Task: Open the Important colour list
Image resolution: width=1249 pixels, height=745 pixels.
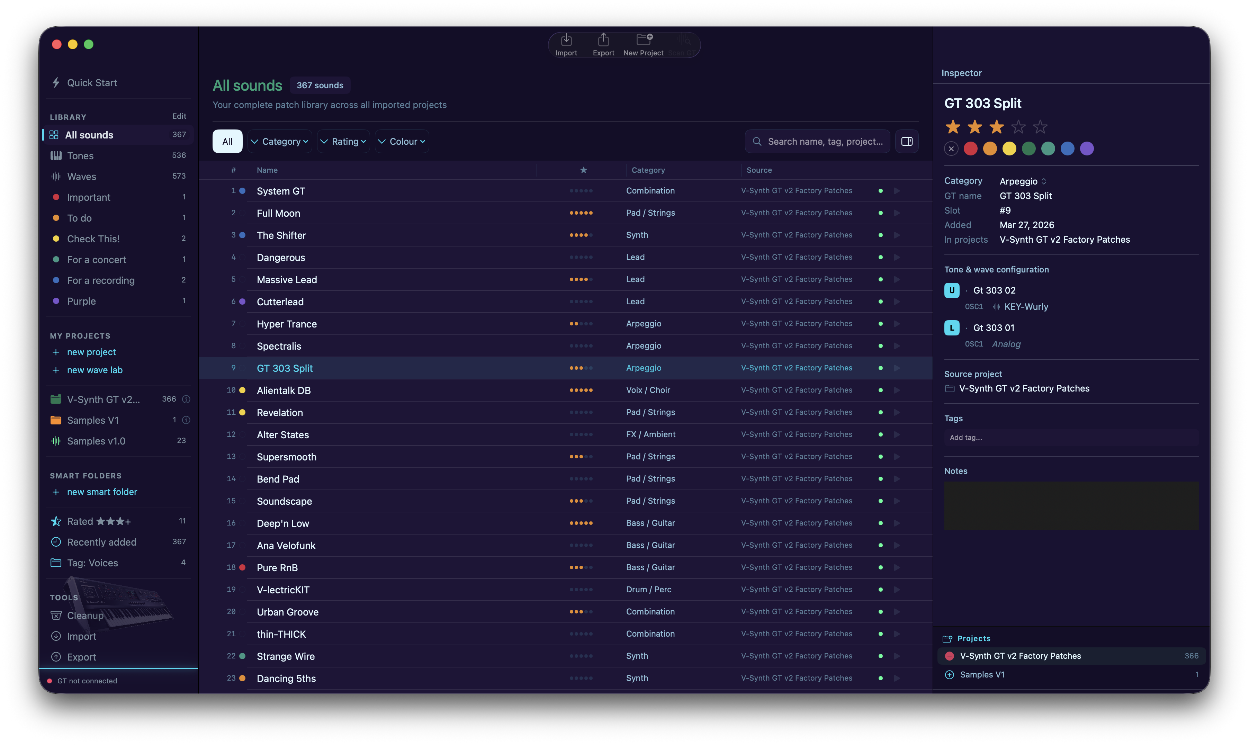Action: coord(118,197)
